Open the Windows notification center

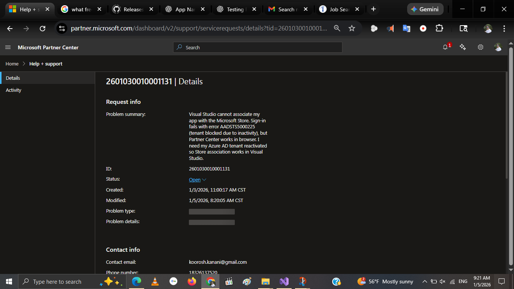pos(501,281)
